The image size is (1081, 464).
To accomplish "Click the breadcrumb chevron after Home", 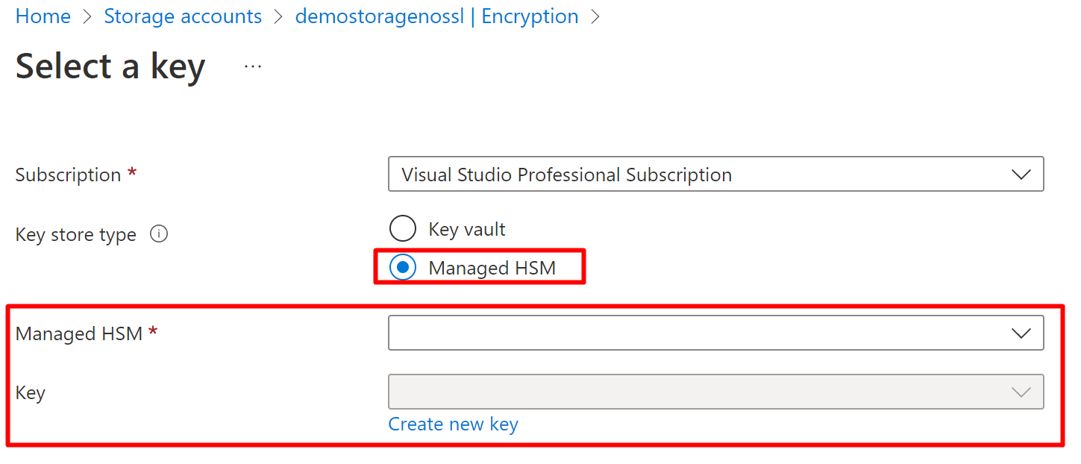I will point(87,16).
